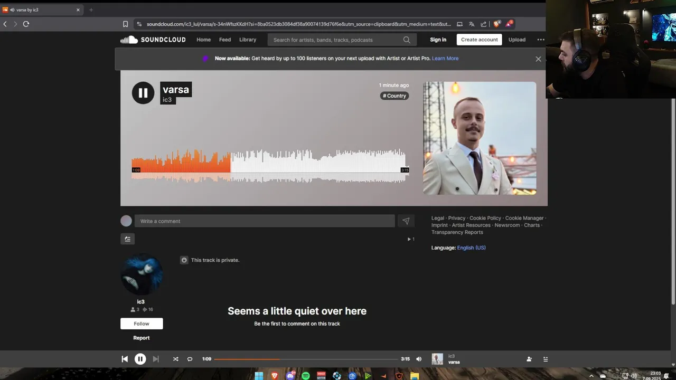Click the SoundCloud logo

coord(153,40)
